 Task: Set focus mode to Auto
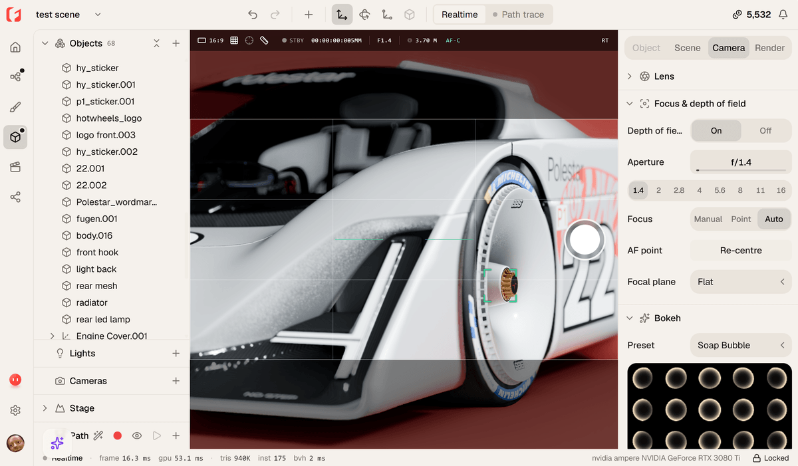tap(774, 219)
